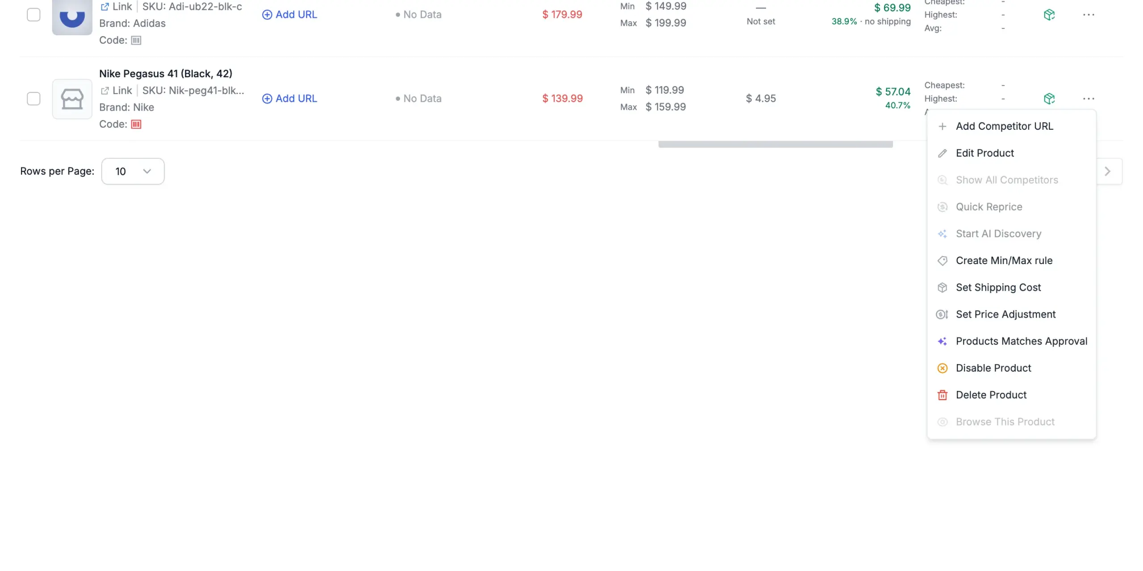Choose Disable Product in the menu

click(1011, 368)
